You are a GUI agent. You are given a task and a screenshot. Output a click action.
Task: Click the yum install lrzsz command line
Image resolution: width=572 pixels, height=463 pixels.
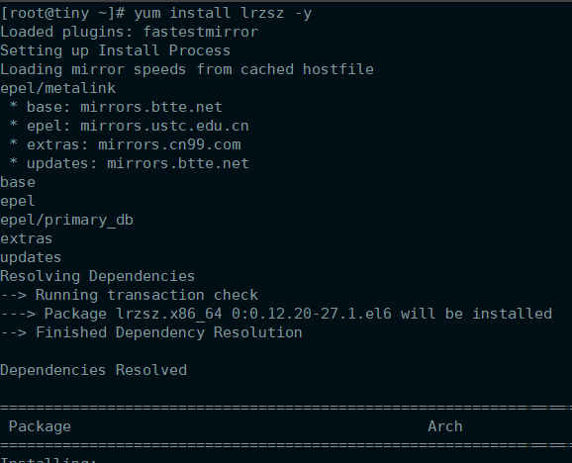tap(156, 14)
